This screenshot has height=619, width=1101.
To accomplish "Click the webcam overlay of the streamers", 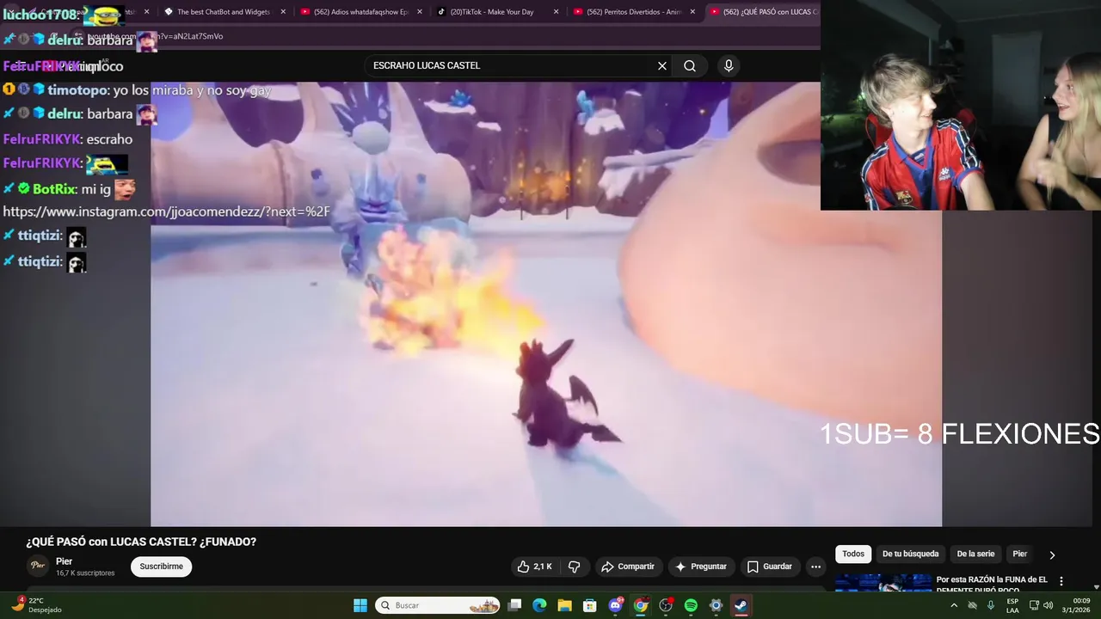I will (961, 105).
